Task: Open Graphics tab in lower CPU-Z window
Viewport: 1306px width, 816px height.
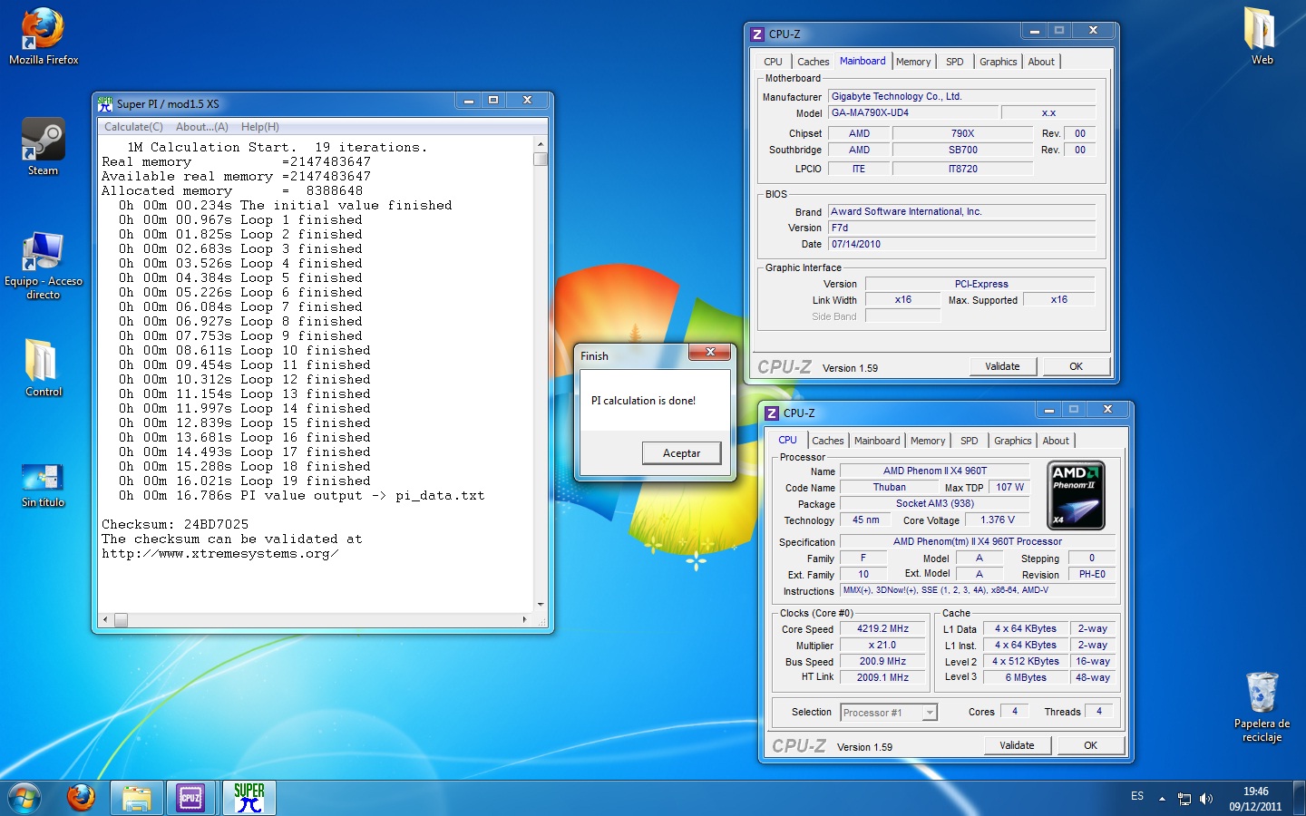Action: (1013, 441)
